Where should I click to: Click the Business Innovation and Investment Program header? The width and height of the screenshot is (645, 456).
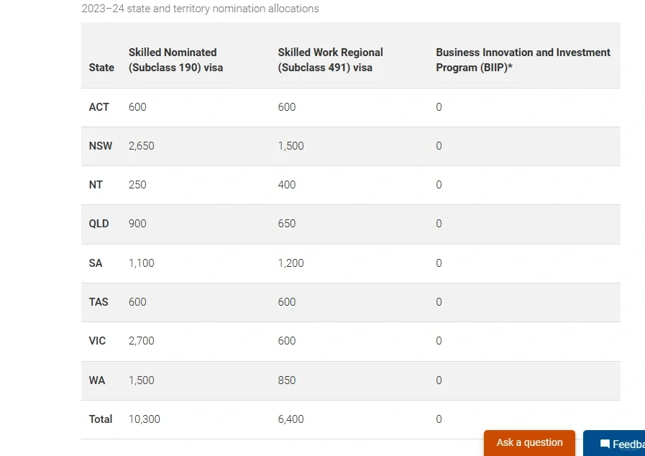(523, 60)
